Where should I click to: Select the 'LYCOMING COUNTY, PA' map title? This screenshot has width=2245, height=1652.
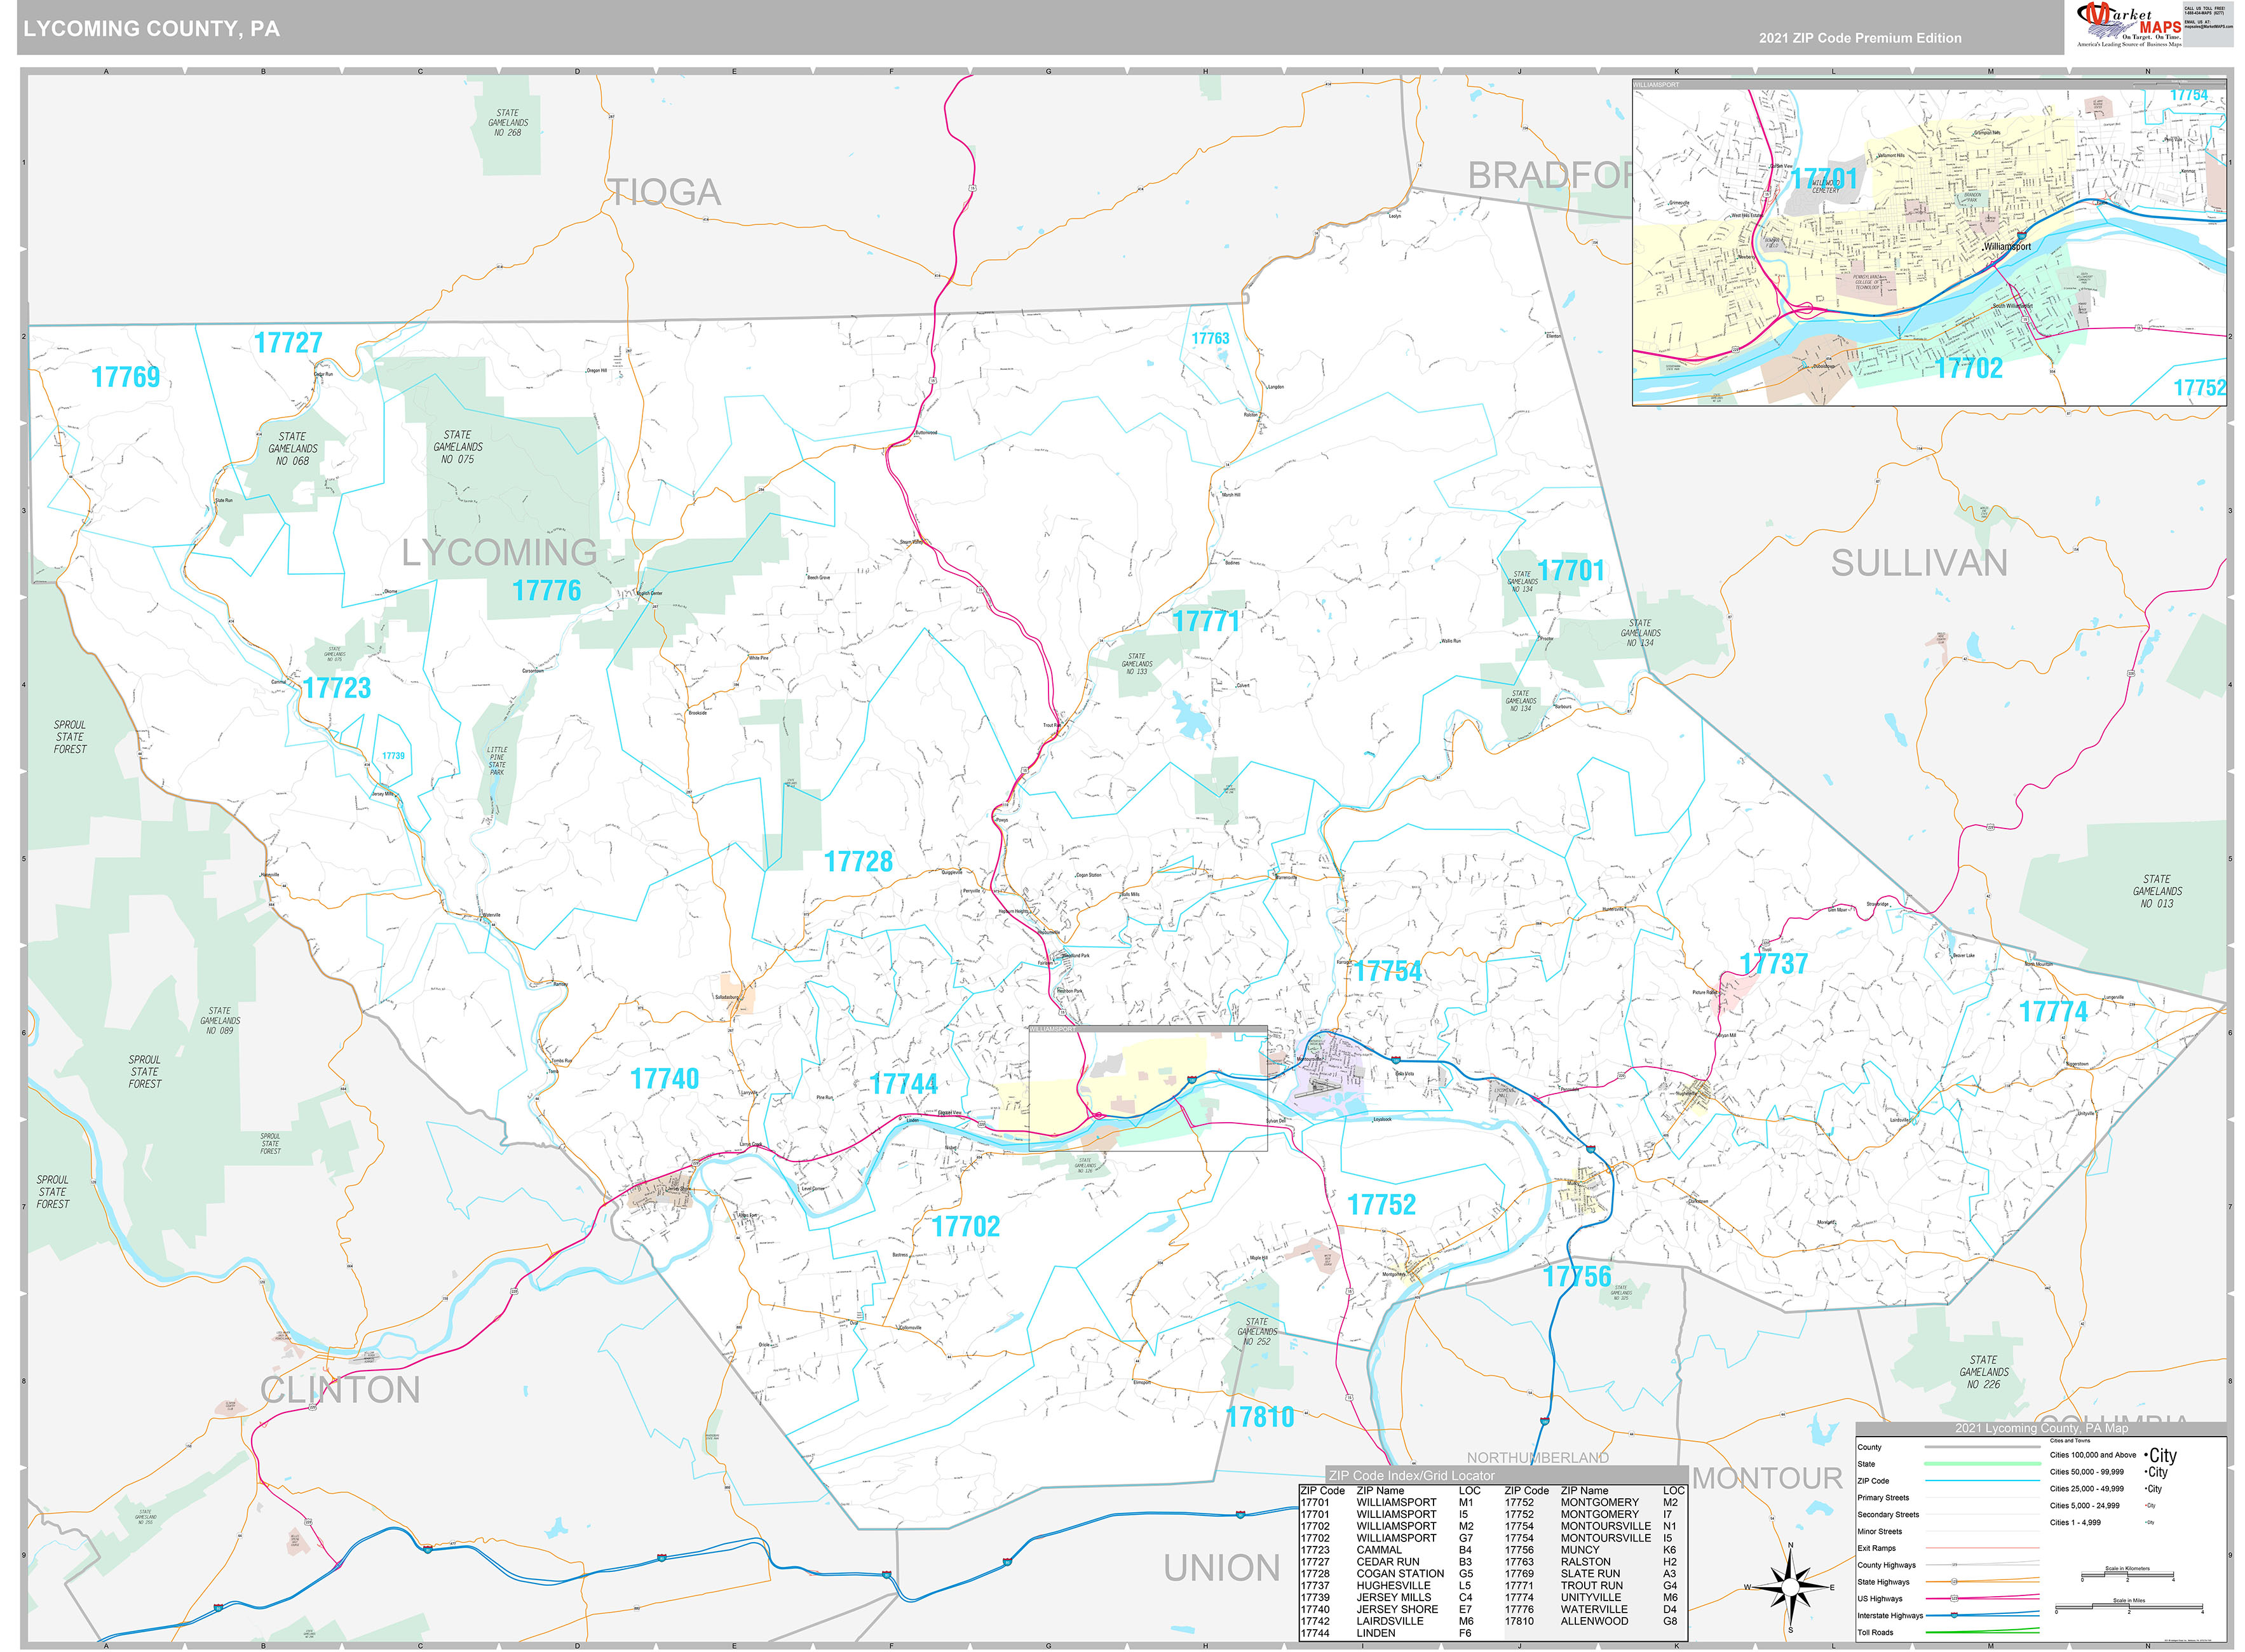tap(152, 29)
